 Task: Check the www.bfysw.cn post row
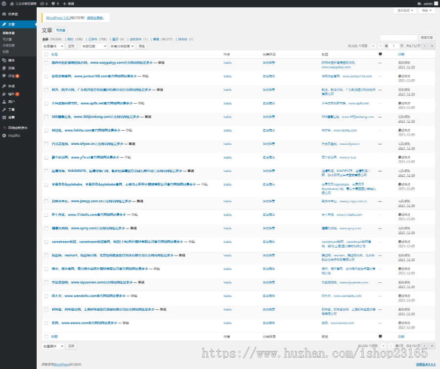[46, 144]
